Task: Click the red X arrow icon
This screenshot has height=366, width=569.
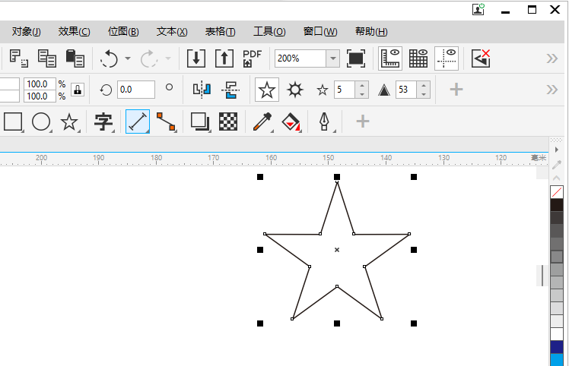Action: point(481,58)
